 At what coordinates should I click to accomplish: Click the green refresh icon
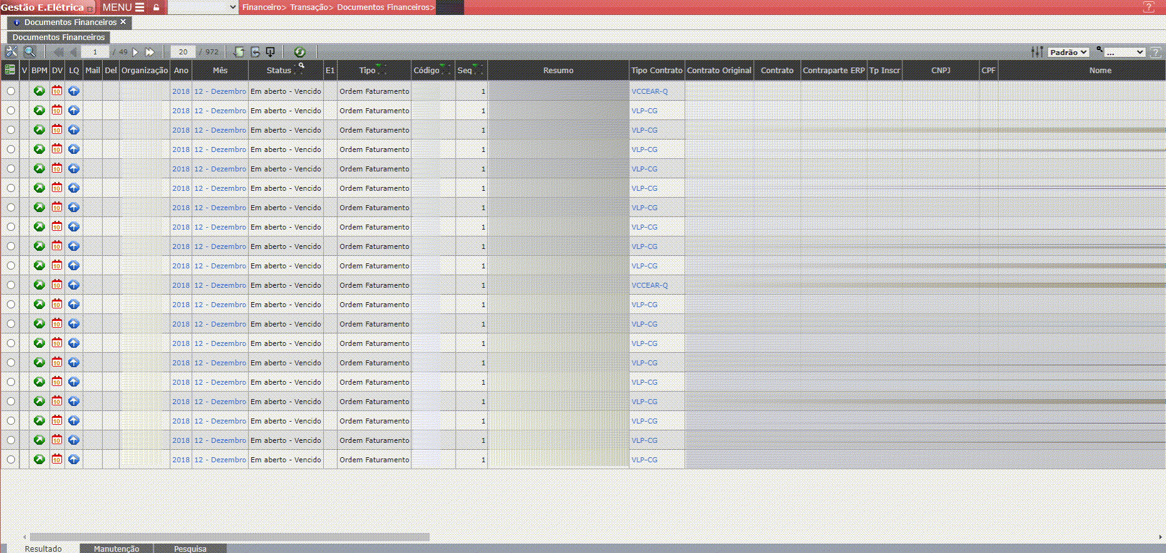click(299, 52)
